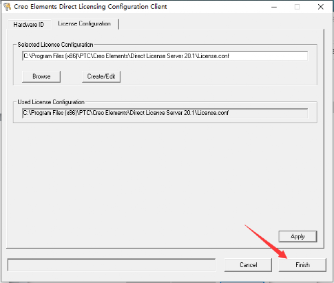The height and width of the screenshot is (283, 334).
Task: Click the Apply button
Action: point(298,236)
